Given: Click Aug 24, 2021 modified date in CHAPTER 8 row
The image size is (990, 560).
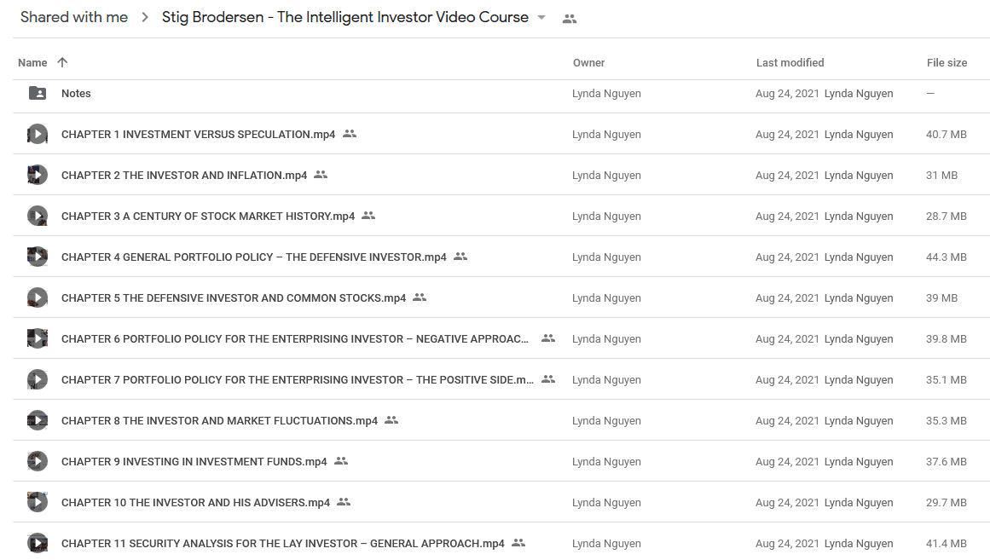Looking at the screenshot, I should [787, 421].
